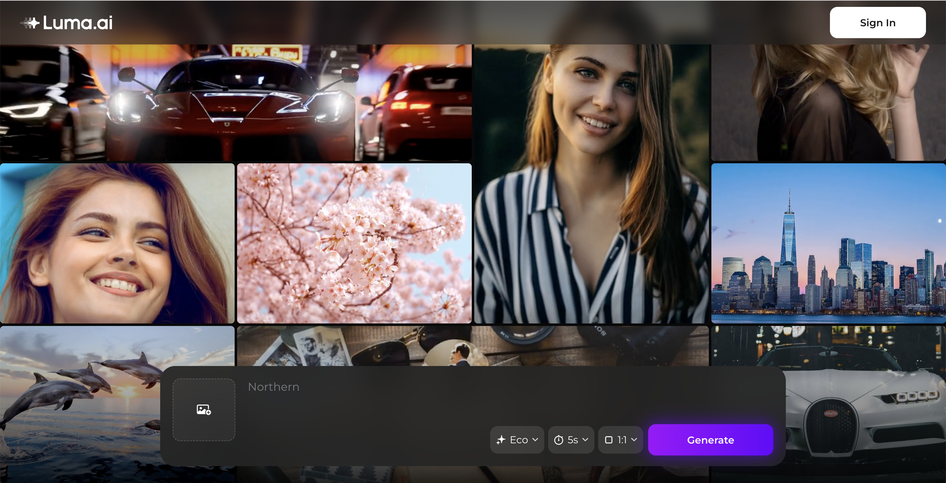Open the curly blonde hair thumbnail

pos(828,103)
